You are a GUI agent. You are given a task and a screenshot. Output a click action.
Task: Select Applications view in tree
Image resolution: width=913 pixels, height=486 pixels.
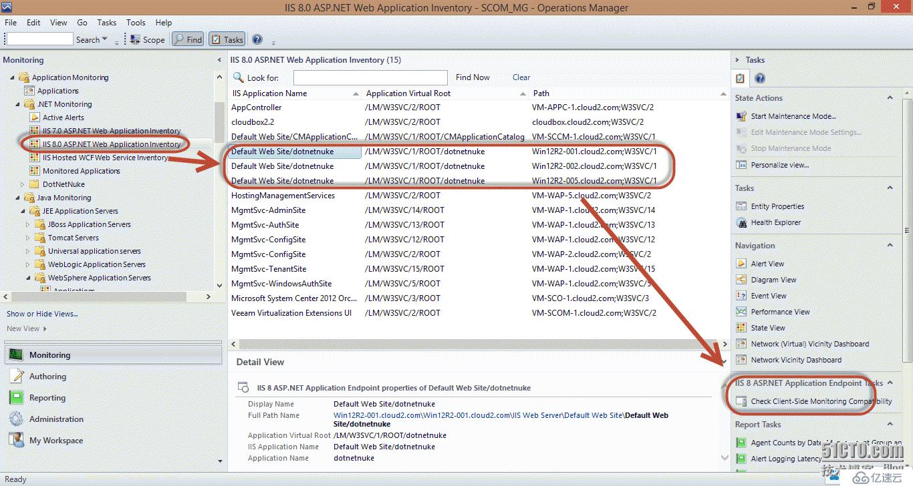tap(57, 91)
